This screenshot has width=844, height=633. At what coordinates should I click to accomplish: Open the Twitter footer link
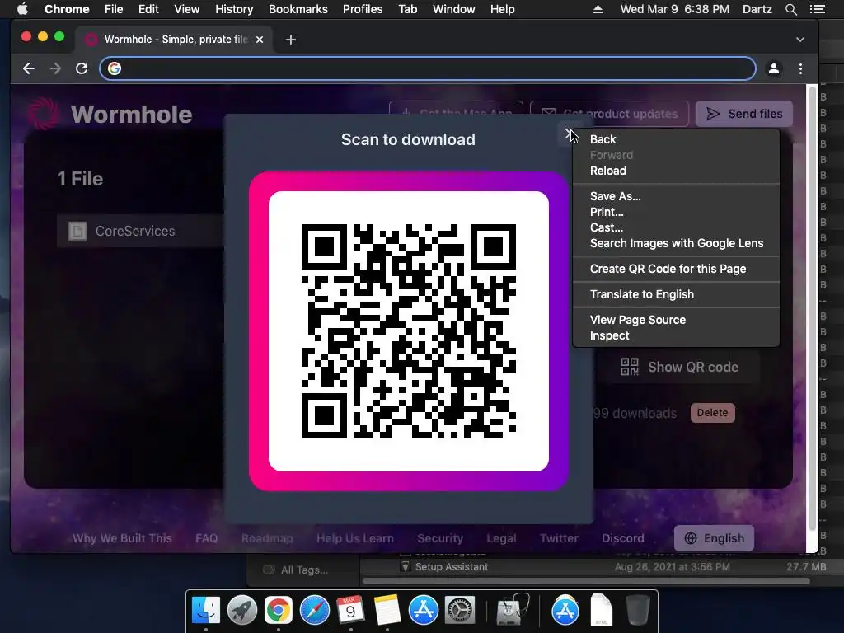coord(559,538)
